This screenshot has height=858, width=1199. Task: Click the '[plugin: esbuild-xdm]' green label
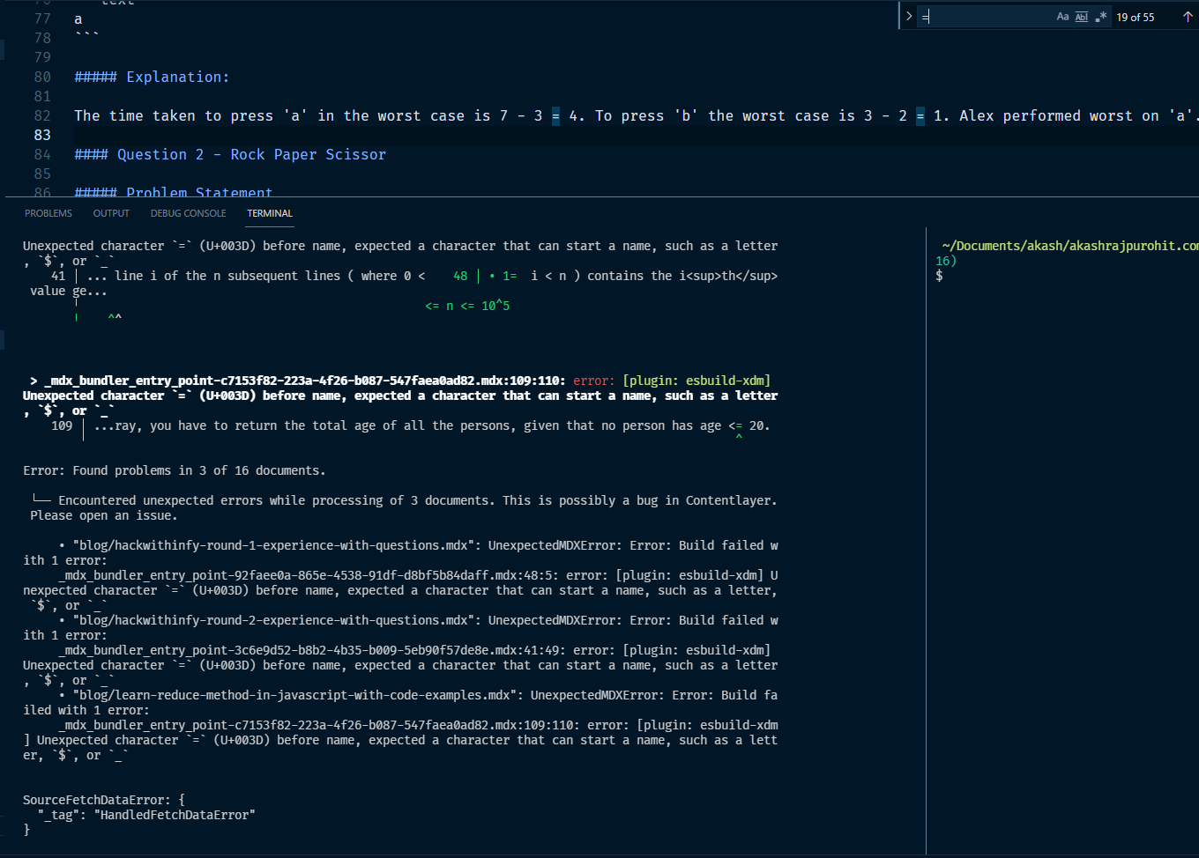pos(696,381)
